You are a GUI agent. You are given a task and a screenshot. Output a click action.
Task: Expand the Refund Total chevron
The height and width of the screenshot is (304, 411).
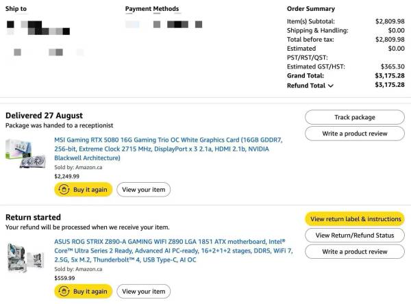(330, 86)
